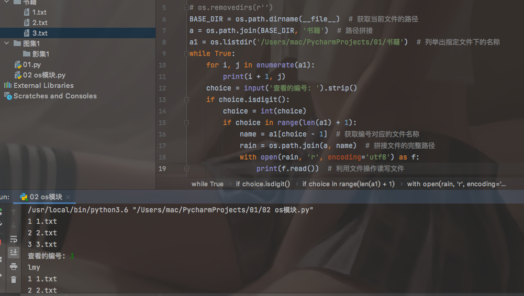Click Scratches and Consoles icon
524x296 pixels.
(8, 96)
